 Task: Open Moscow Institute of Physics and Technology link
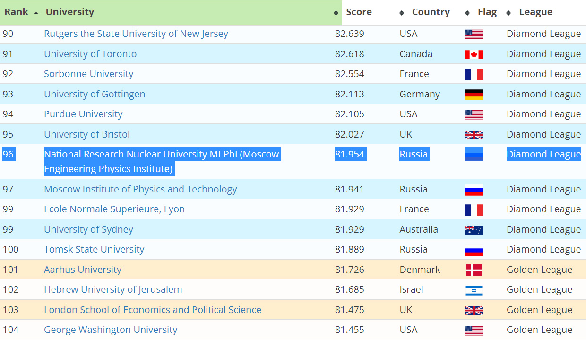tap(140, 189)
